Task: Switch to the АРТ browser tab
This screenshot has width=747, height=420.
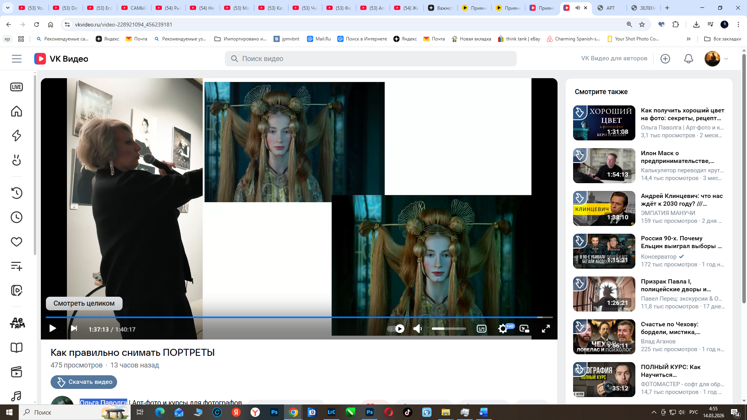Action: [x=610, y=8]
